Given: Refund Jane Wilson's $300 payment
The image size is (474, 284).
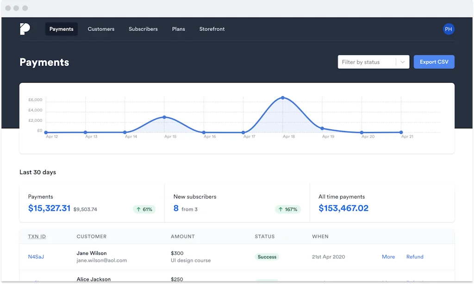Looking at the screenshot, I should [x=414, y=257].
